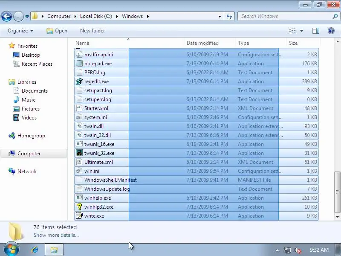Click Show more details link
This screenshot has width=341, height=256.
coord(56,235)
